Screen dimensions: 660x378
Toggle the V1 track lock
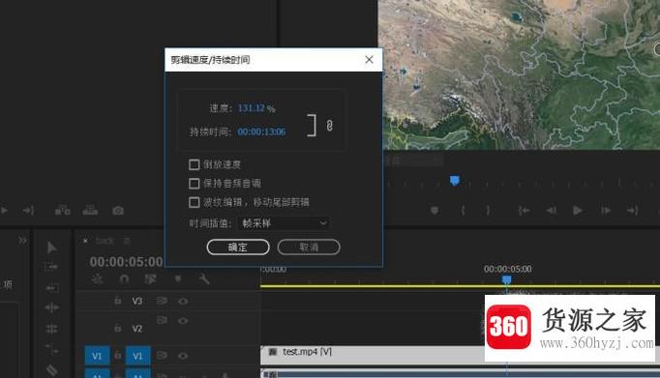118,356
